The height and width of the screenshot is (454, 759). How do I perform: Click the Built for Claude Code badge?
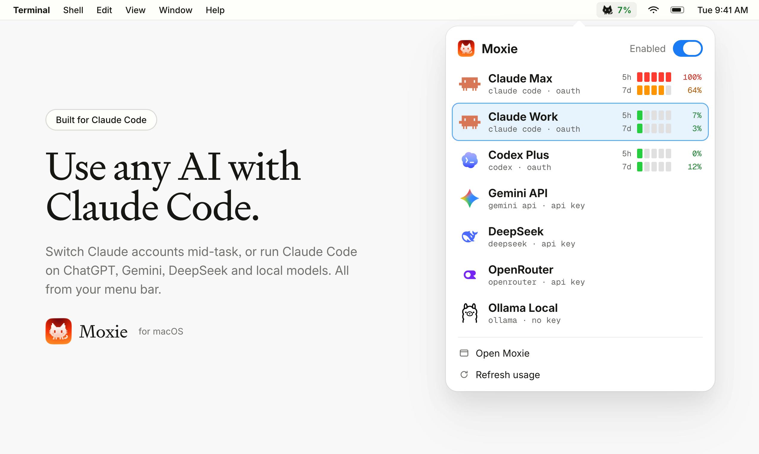pos(101,120)
